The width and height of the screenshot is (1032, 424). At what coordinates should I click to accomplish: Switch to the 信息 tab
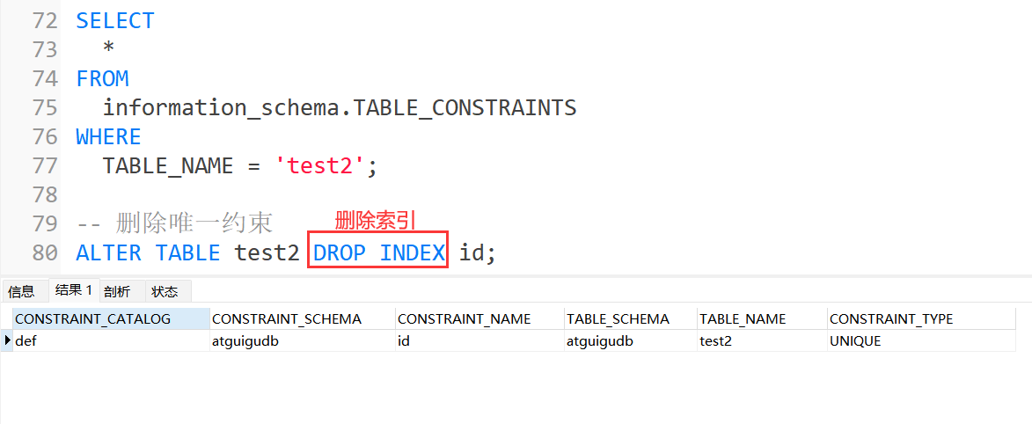pyautogui.click(x=22, y=291)
